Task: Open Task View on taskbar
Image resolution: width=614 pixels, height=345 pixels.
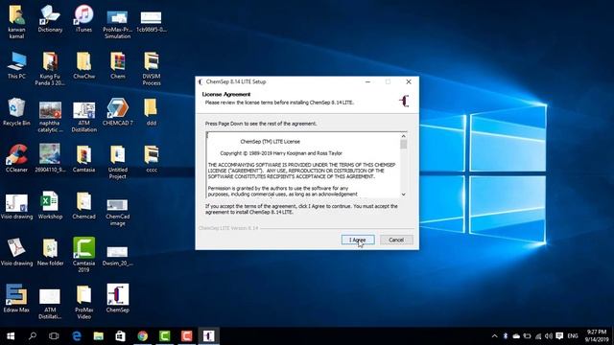Action: (x=54, y=336)
